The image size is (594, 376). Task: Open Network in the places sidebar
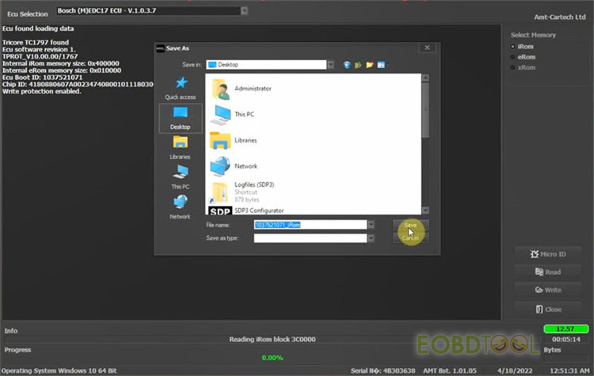[181, 206]
